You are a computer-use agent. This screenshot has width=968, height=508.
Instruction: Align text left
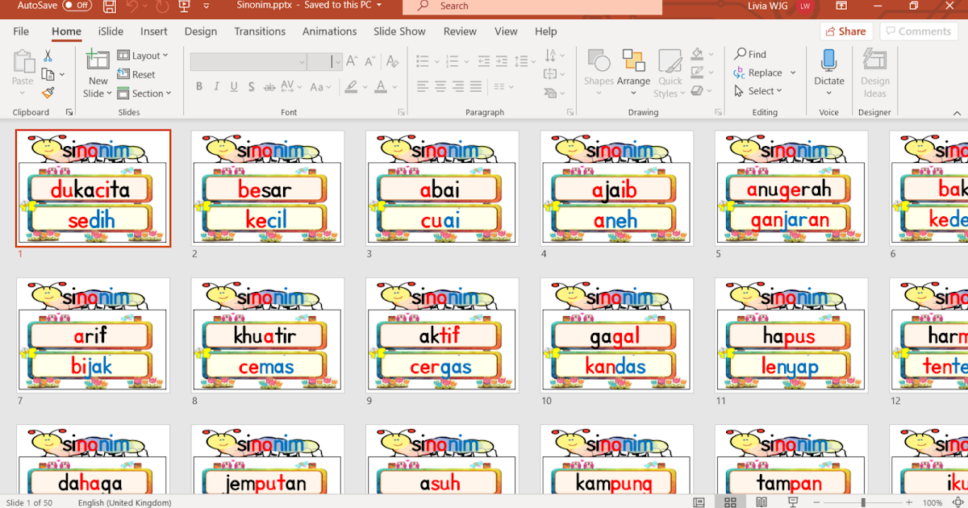coord(423,86)
